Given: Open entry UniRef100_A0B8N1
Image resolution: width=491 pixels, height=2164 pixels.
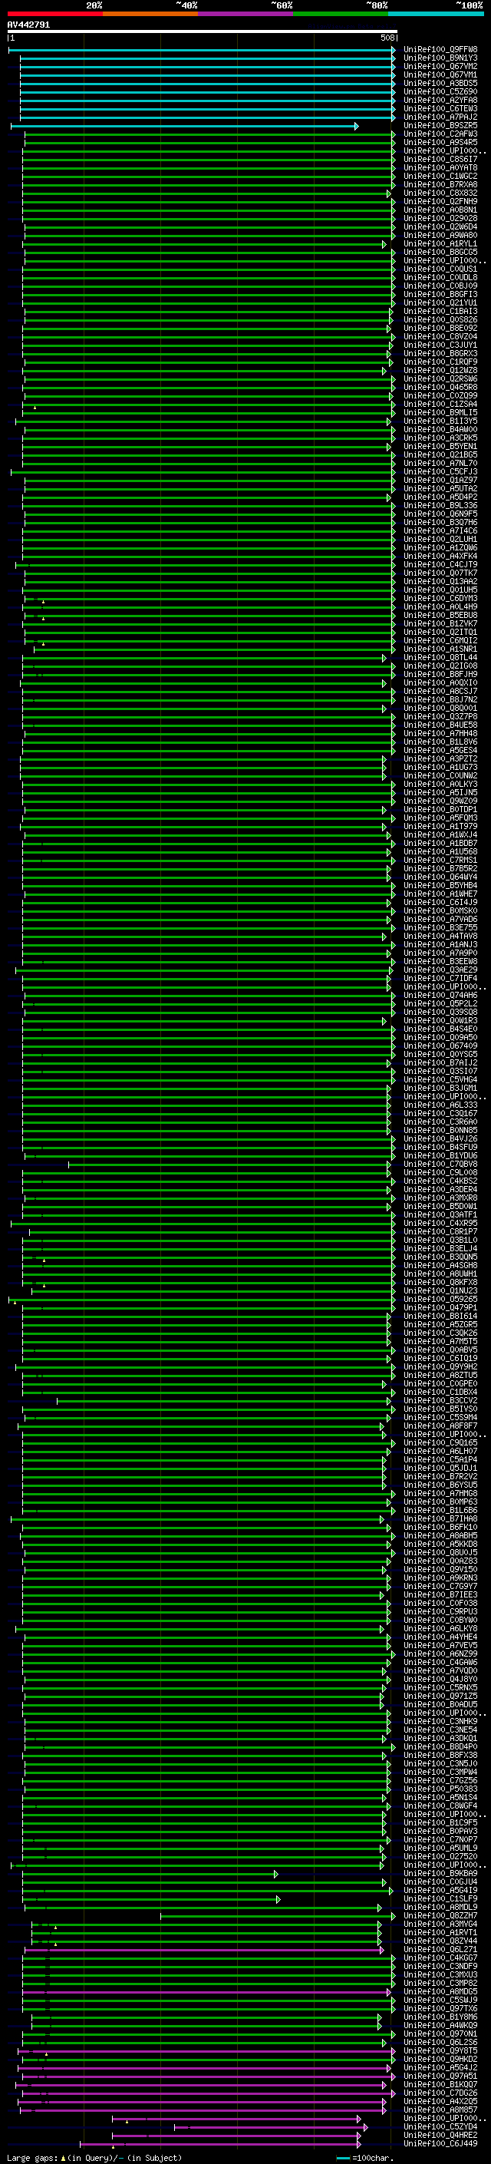Looking at the screenshot, I should point(440,210).
